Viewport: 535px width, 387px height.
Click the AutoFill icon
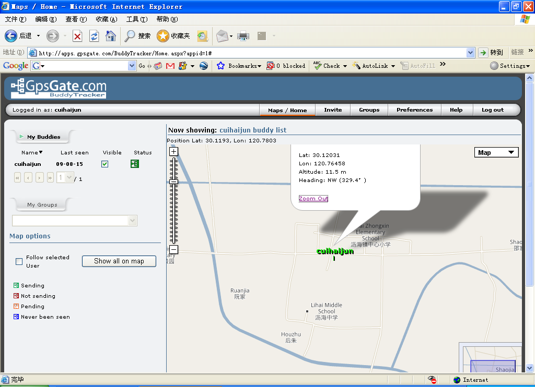[404, 66]
